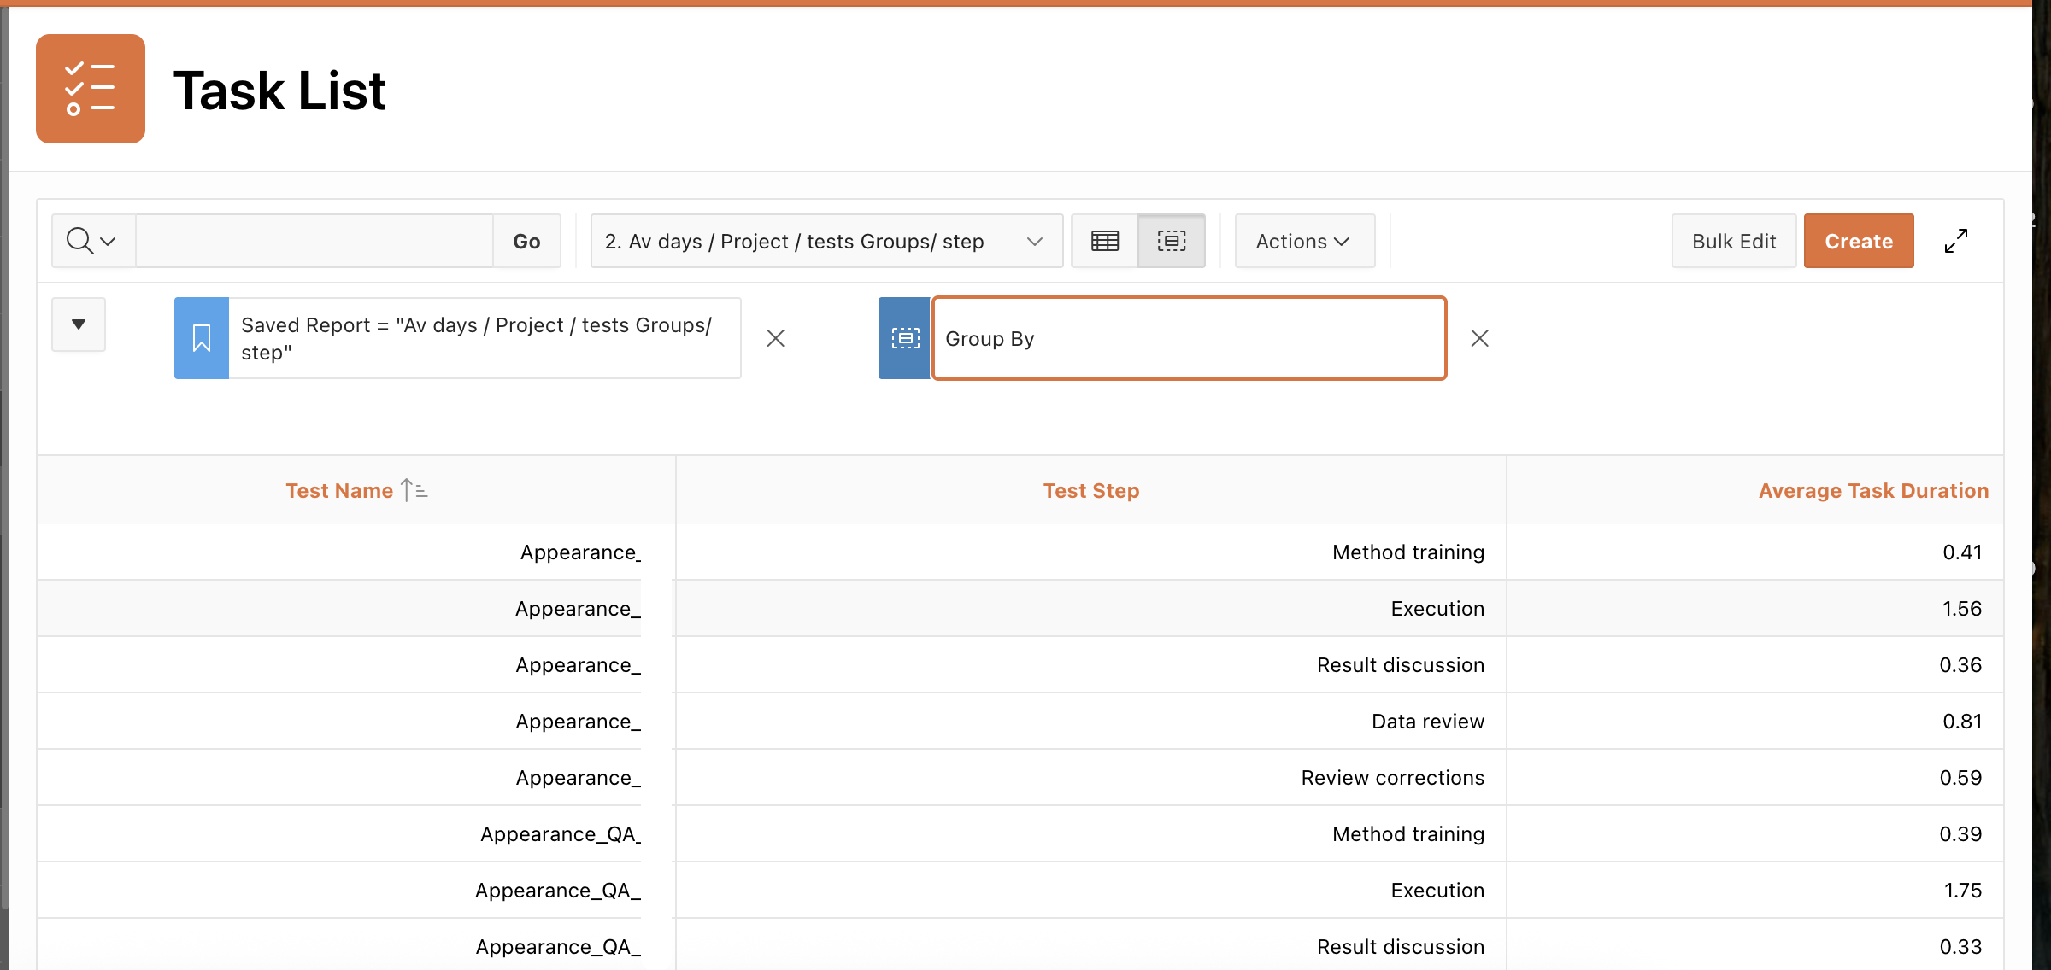2051x970 pixels.
Task: Remove the Group By setting
Action: [x=1479, y=338]
